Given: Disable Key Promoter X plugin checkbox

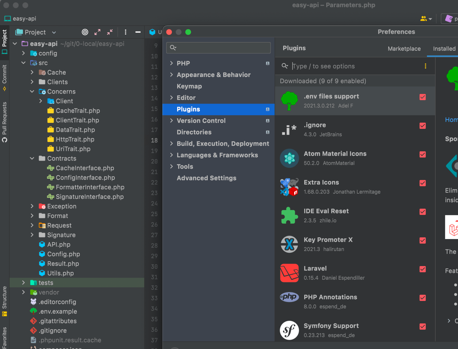Looking at the screenshot, I should tap(423, 240).
